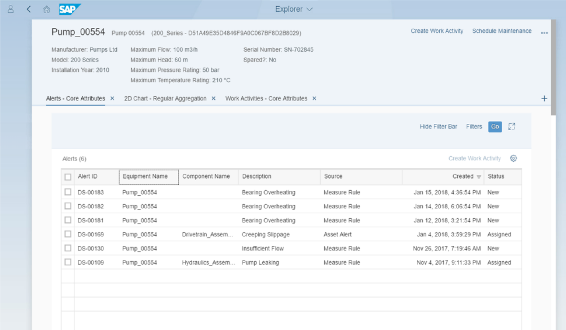
Task: Open the Status column header menu
Action: [x=503, y=176]
